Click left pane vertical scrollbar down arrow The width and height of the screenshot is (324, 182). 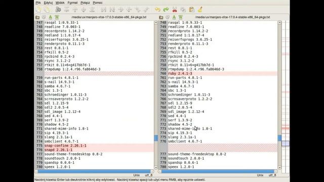(156, 167)
